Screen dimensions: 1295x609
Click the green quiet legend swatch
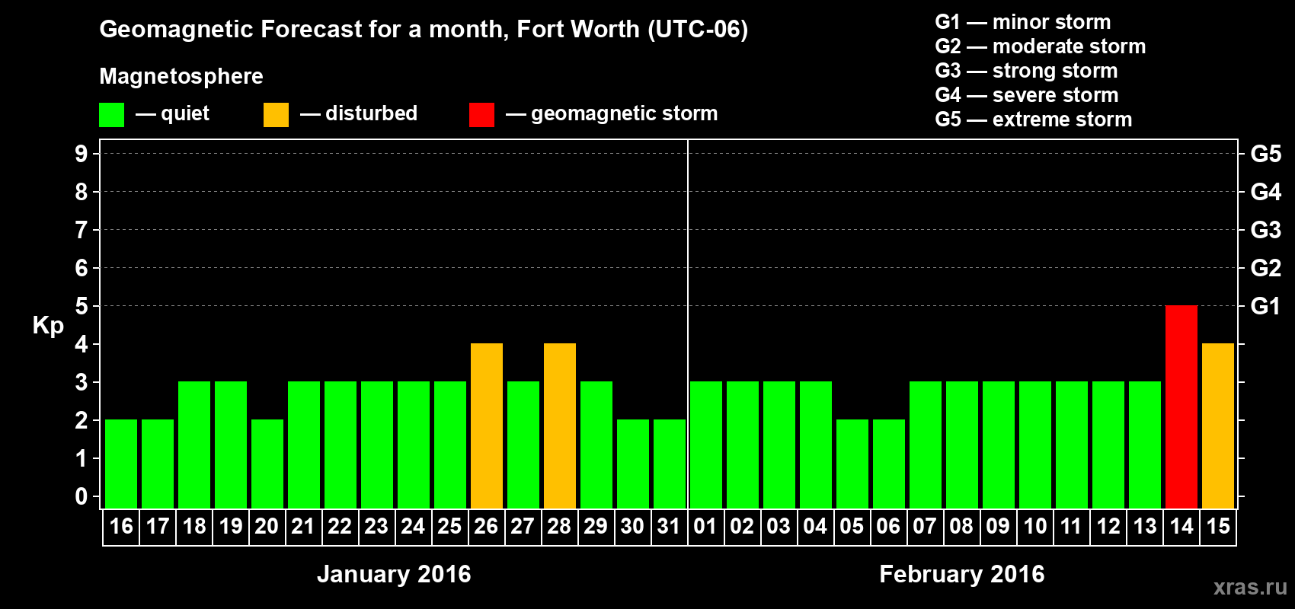pyautogui.click(x=112, y=115)
